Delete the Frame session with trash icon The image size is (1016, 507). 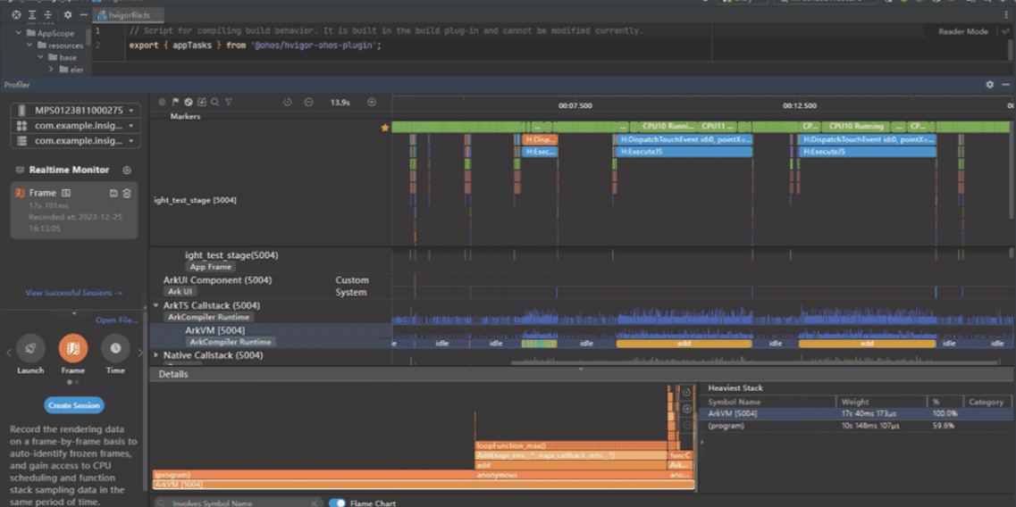coord(127,193)
